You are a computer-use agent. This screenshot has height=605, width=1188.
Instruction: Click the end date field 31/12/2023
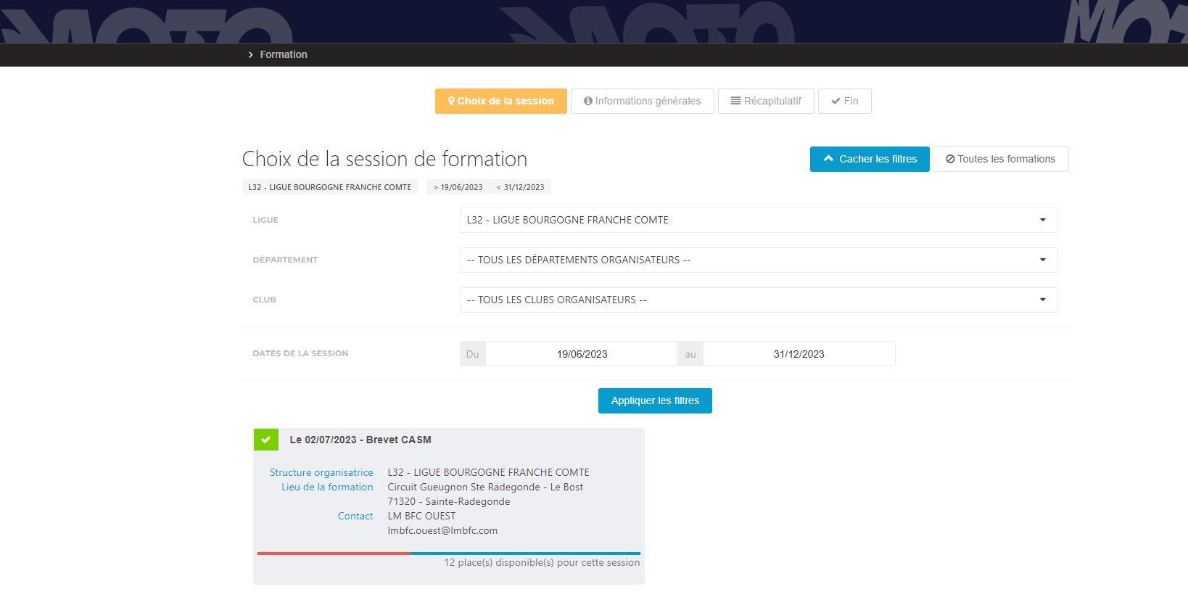[x=799, y=354]
